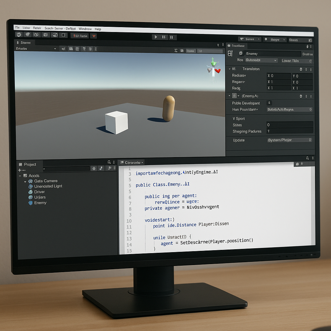Click the grid icon beside the Enemy name
331x331 pixels.
click(x=230, y=53)
